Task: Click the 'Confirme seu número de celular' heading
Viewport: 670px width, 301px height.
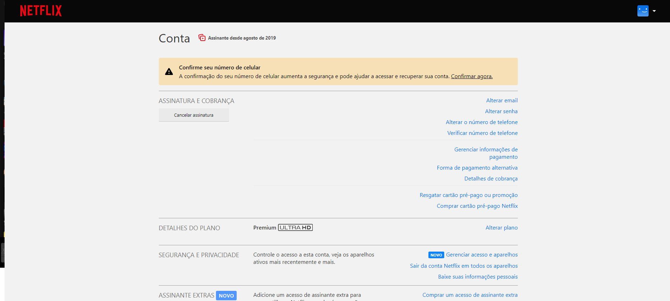Action: coord(219,68)
